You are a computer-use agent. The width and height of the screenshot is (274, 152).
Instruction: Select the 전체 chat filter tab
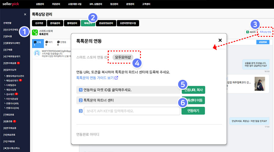[x=38, y=43]
